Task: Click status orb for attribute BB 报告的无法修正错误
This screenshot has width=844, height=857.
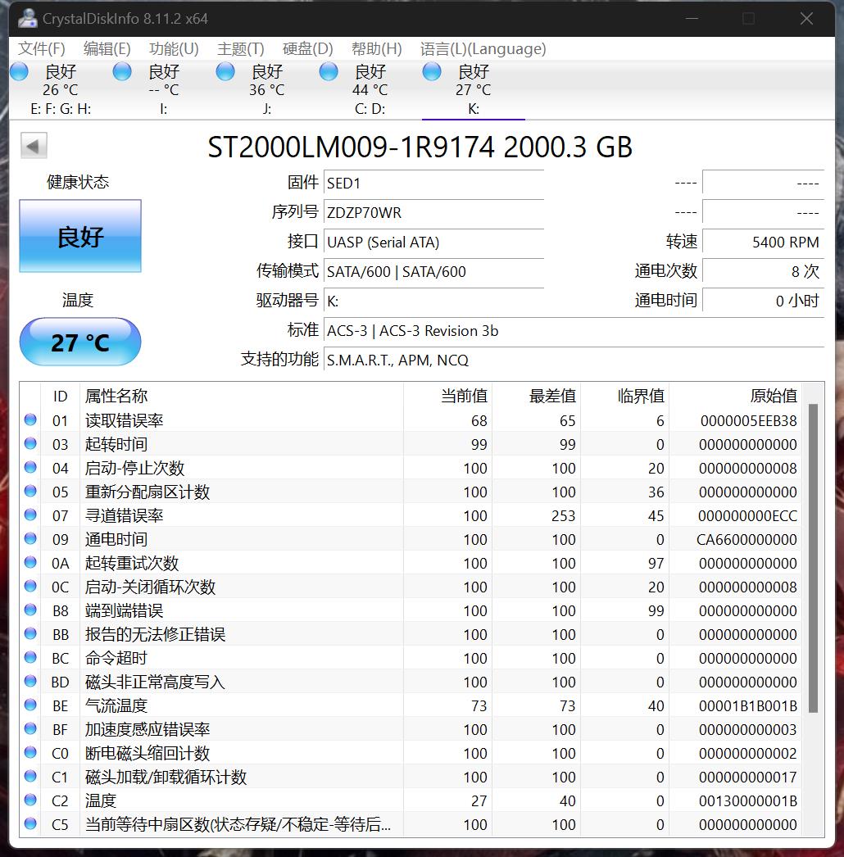Action: [x=30, y=633]
